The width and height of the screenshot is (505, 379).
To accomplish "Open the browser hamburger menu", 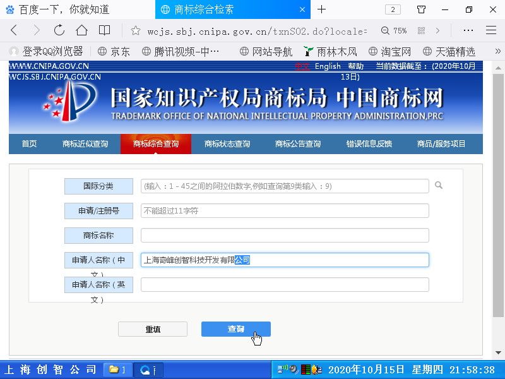I will (x=491, y=30).
